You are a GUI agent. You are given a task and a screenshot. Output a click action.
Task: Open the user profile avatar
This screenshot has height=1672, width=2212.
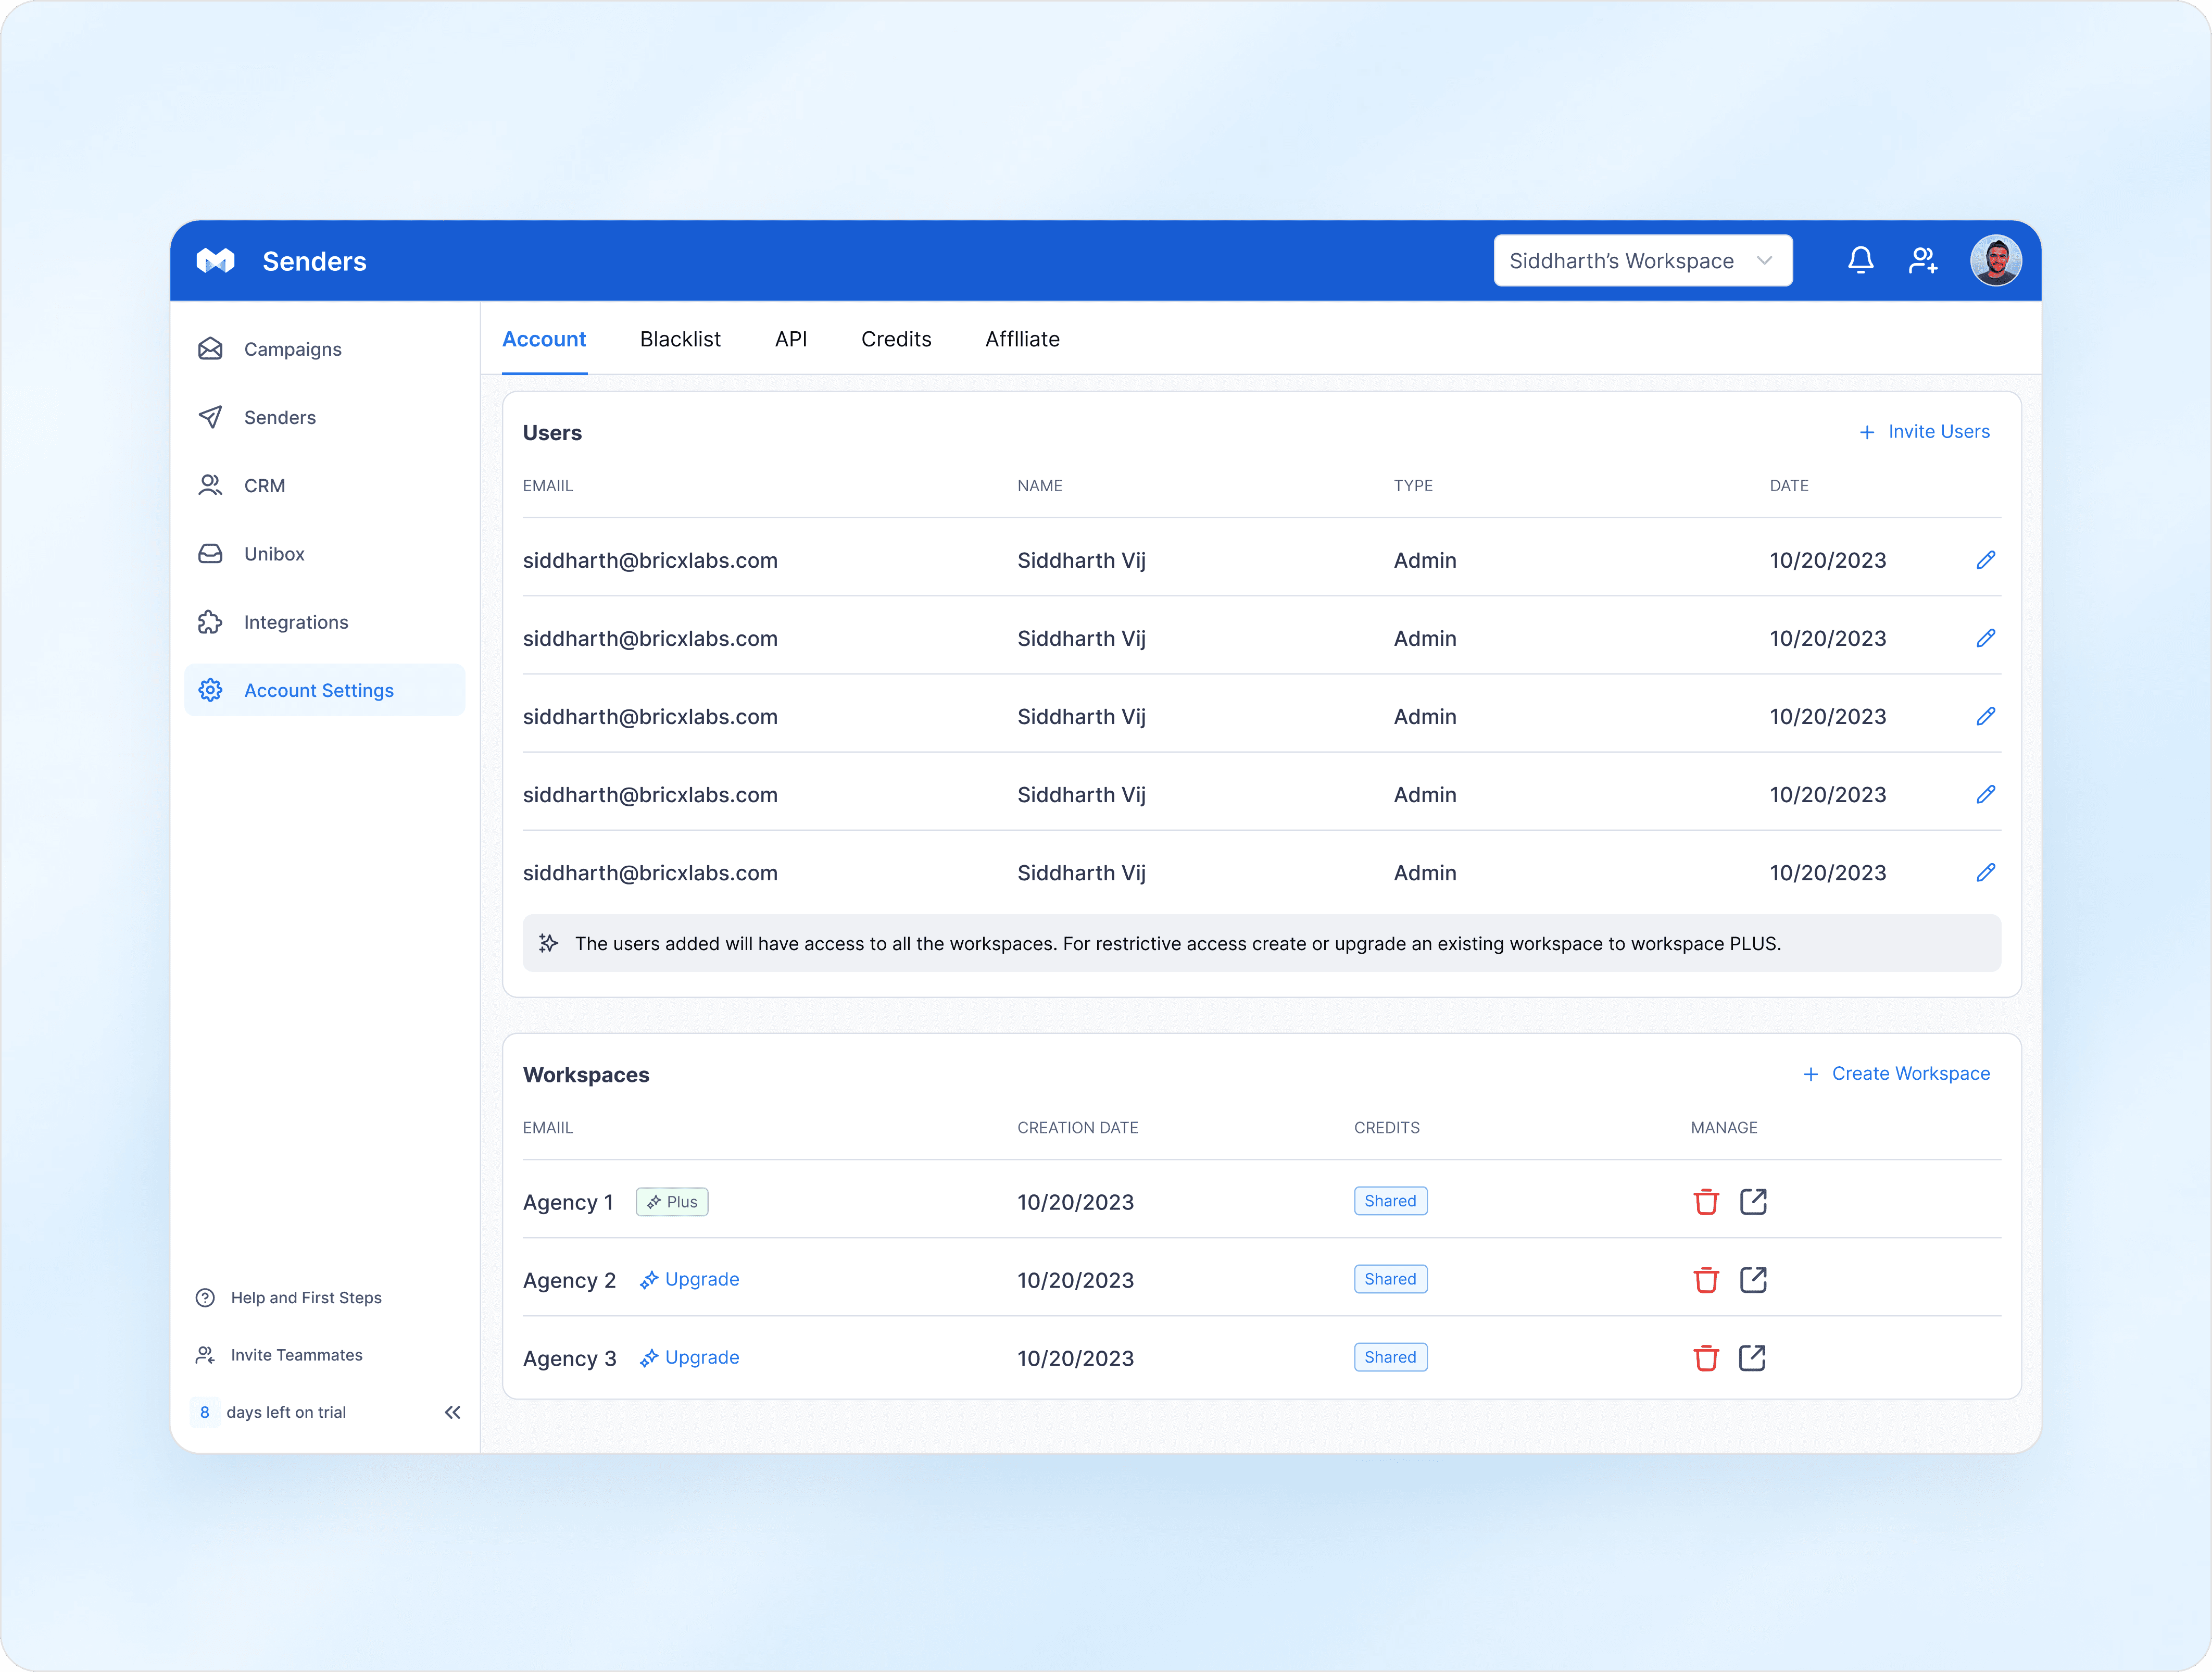tap(1995, 261)
